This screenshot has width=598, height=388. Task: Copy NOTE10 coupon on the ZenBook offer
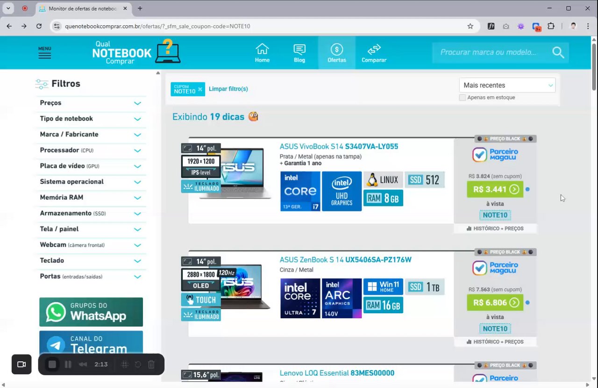[495, 329]
